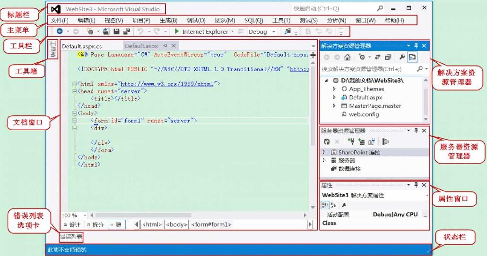This screenshot has width=487, height=256.
Task: Click Sync with Active Document icon
Action: [378, 57]
